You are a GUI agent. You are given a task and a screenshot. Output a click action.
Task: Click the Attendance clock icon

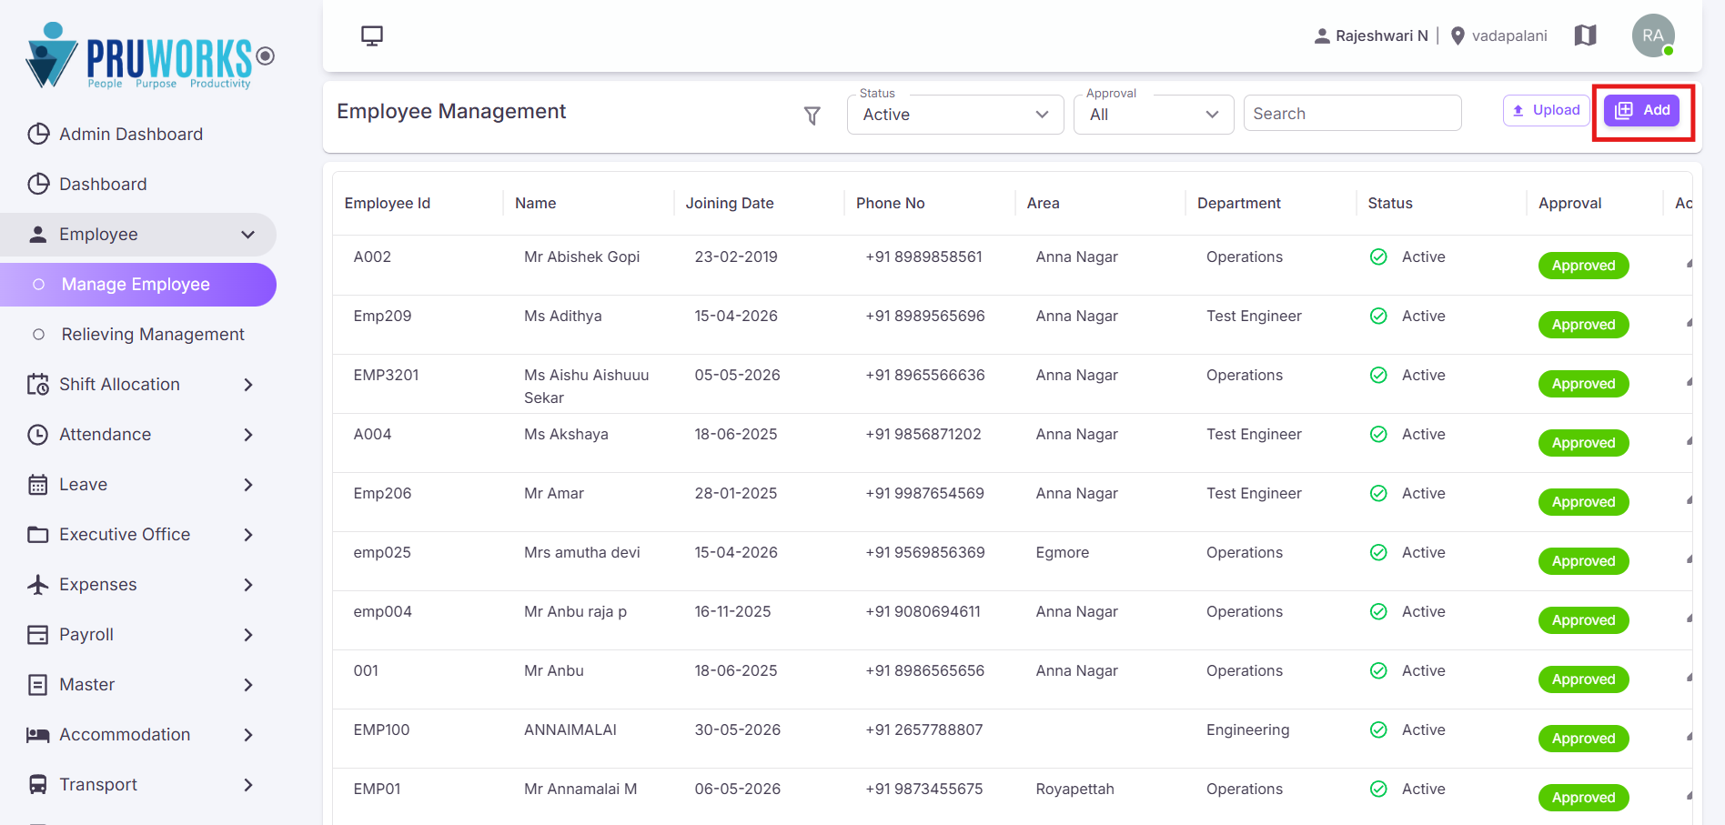(38, 435)
